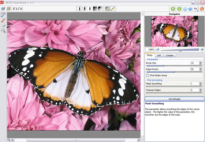Switch to the Soft tab
The image size is (205, 142).
[x=159, y=55]
